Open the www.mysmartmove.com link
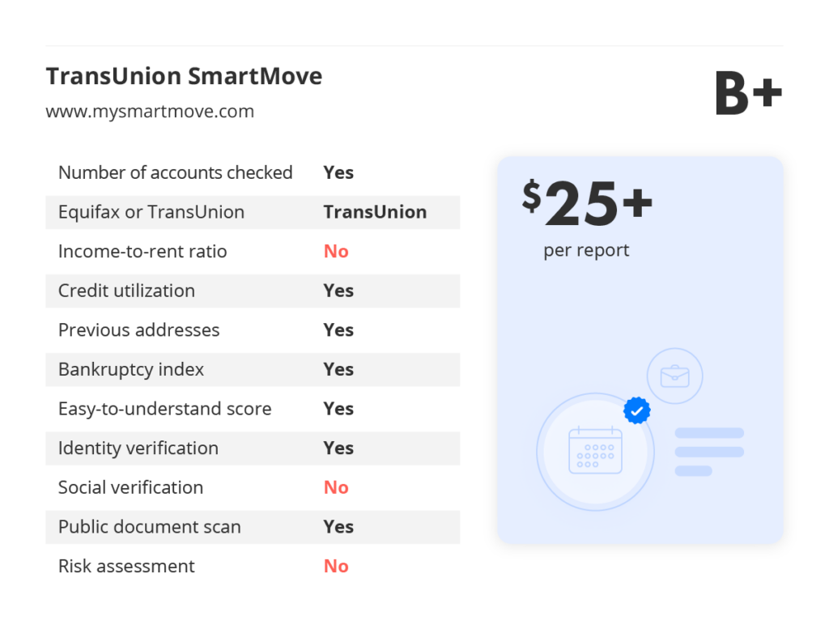 click(150, 112)
